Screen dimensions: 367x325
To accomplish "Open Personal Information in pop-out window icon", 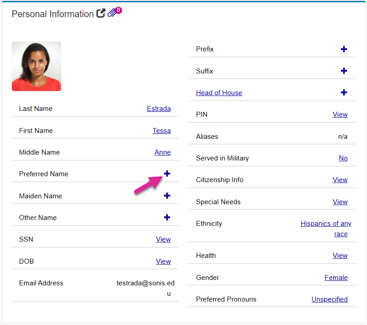I will [x=101, y=14].
